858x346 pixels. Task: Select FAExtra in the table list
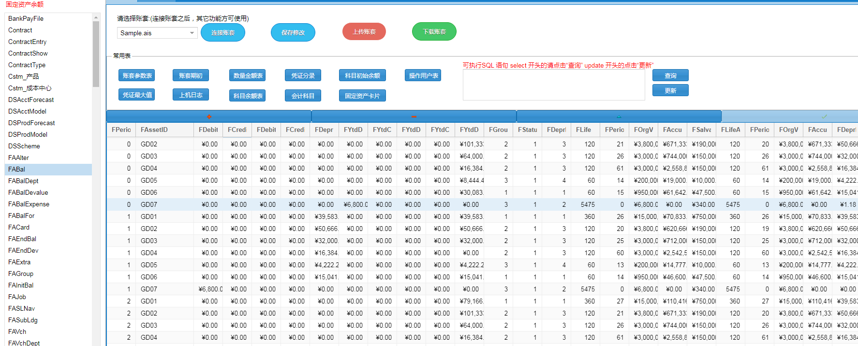(48, 262)
